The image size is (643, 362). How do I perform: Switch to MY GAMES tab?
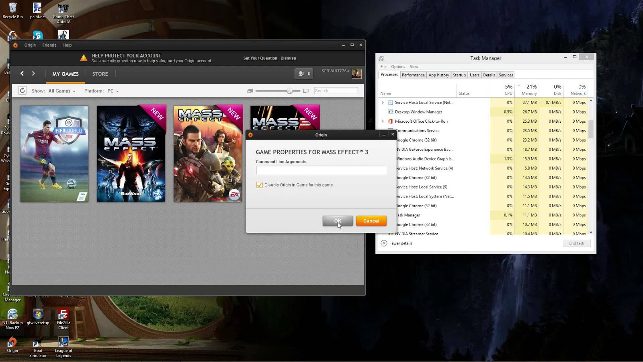[66, 74]
